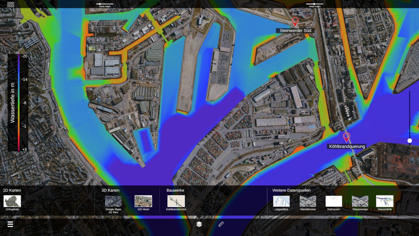Click the Köhlbrandquerung label
The width and height of the screenshot is (419, 236).
point(347,146)
